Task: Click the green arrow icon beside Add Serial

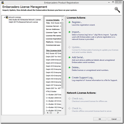Action: [69, 57]
